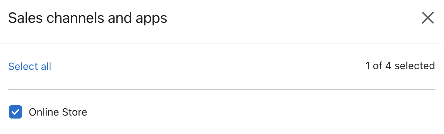The height and width of the screenshot is (134, 444).
Task: Exit the sales channels panel via X
Action: pos(427,18)
